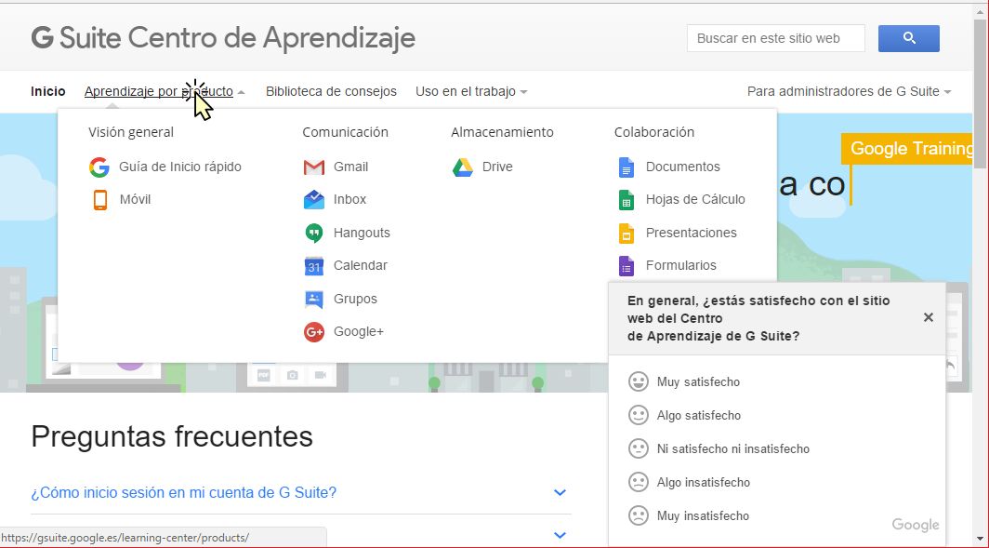Click the G Suite Centro de Aprendizaje logo
The width and height of the screenshot is (989, 548).
(x=223, y=38)
